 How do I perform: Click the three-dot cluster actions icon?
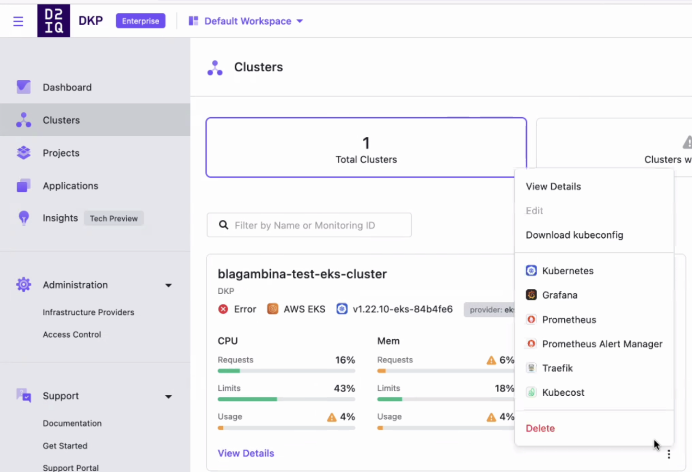(669, 454)
